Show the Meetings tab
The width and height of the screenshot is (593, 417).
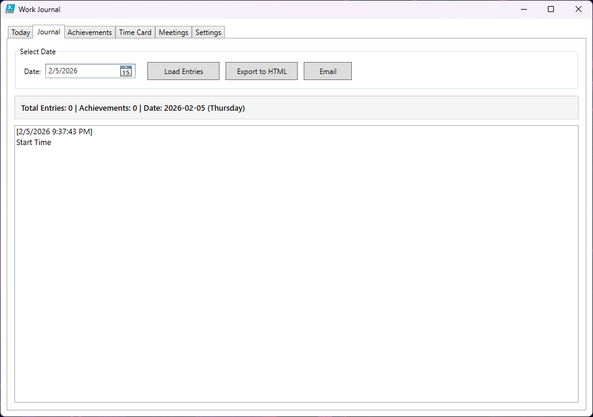(x=173, y=32)
